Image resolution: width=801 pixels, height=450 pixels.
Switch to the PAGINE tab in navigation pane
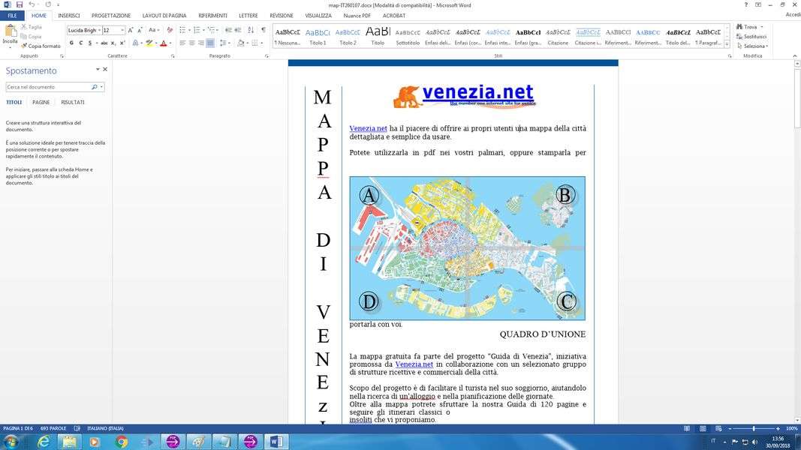[41, 102]
